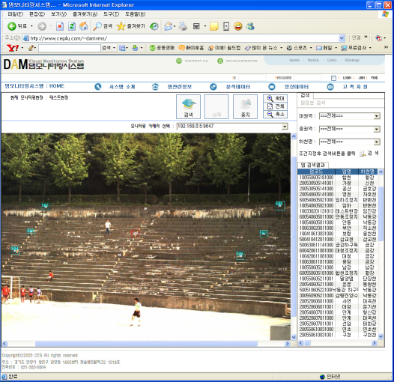Viewport: 394px width, 382px height.
Task: Open the 도움말(H) menu
Action: coord(135,14)
